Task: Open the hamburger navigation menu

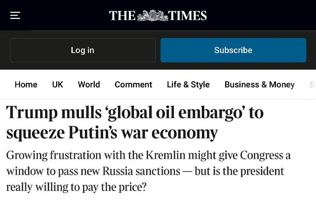Action: 15,15
